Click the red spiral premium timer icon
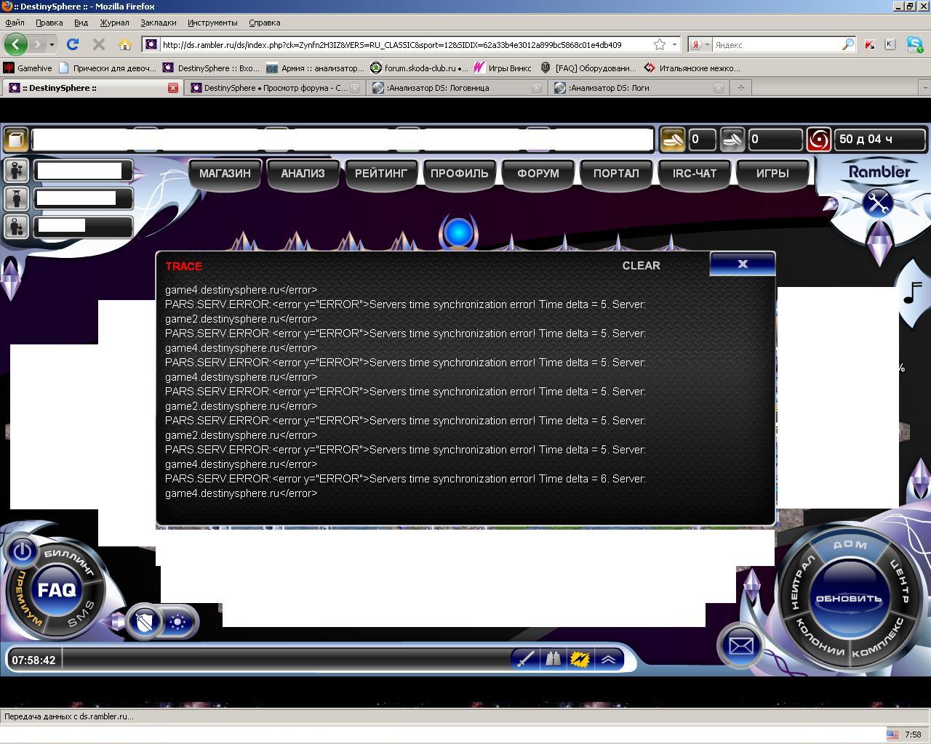Screen dimensions: 931x744 pos(818,139)
